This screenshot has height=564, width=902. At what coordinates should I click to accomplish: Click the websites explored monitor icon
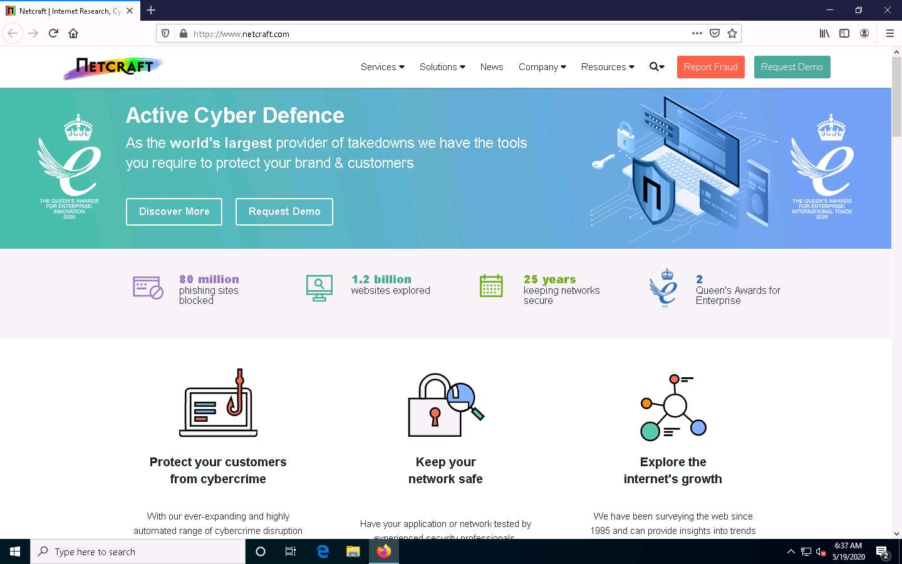click(x=319, y=288)
